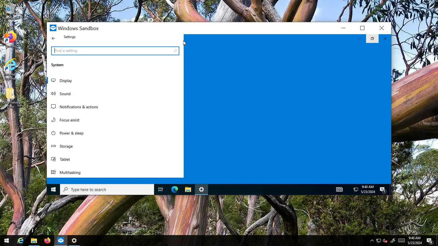Select Windows Sandbox in host taskbar
This screenshot has width=438, height=246.
pyautogui.click(x=61, y=241)
